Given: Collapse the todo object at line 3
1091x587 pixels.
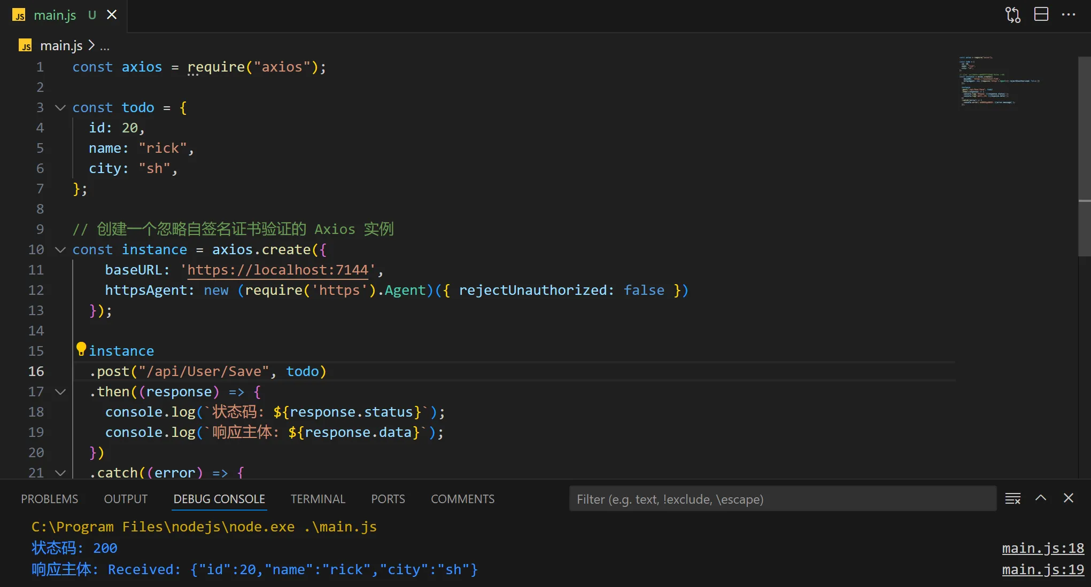Looking at the screenshot, I should pos(60,108).
